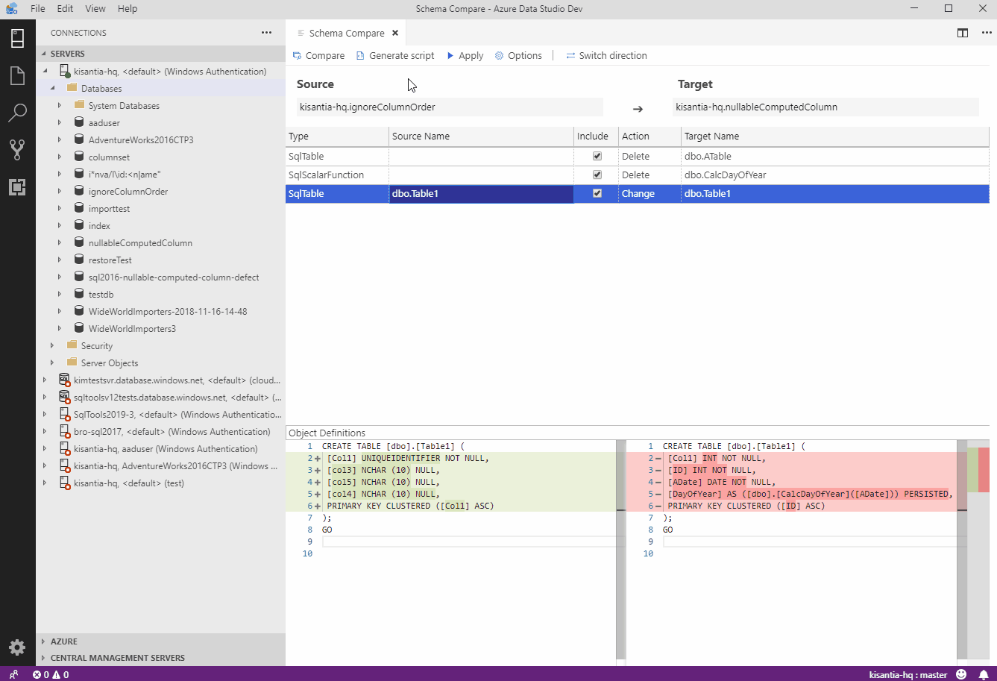This screenshot has height=681, width=997.
Task: Close the Schema Compare tab
Action: point(395,33)
